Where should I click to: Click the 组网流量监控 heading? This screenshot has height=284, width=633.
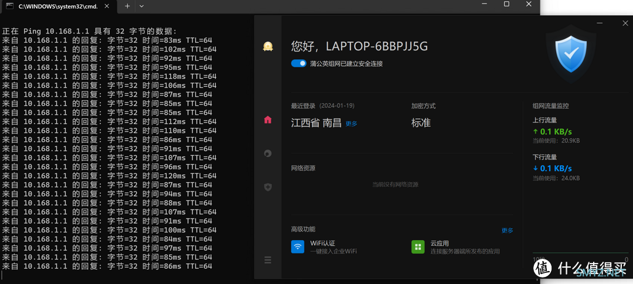pyautogui.click(x=551, y=106)
